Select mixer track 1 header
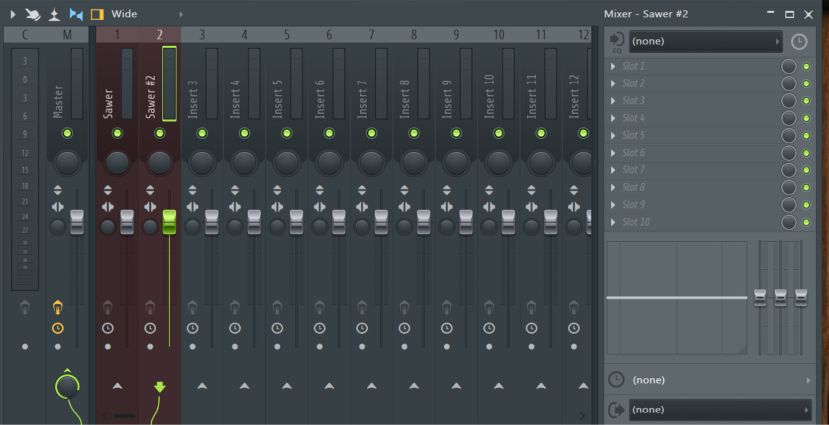Viewport: 829px width, 425px height. tap(117, 35)
